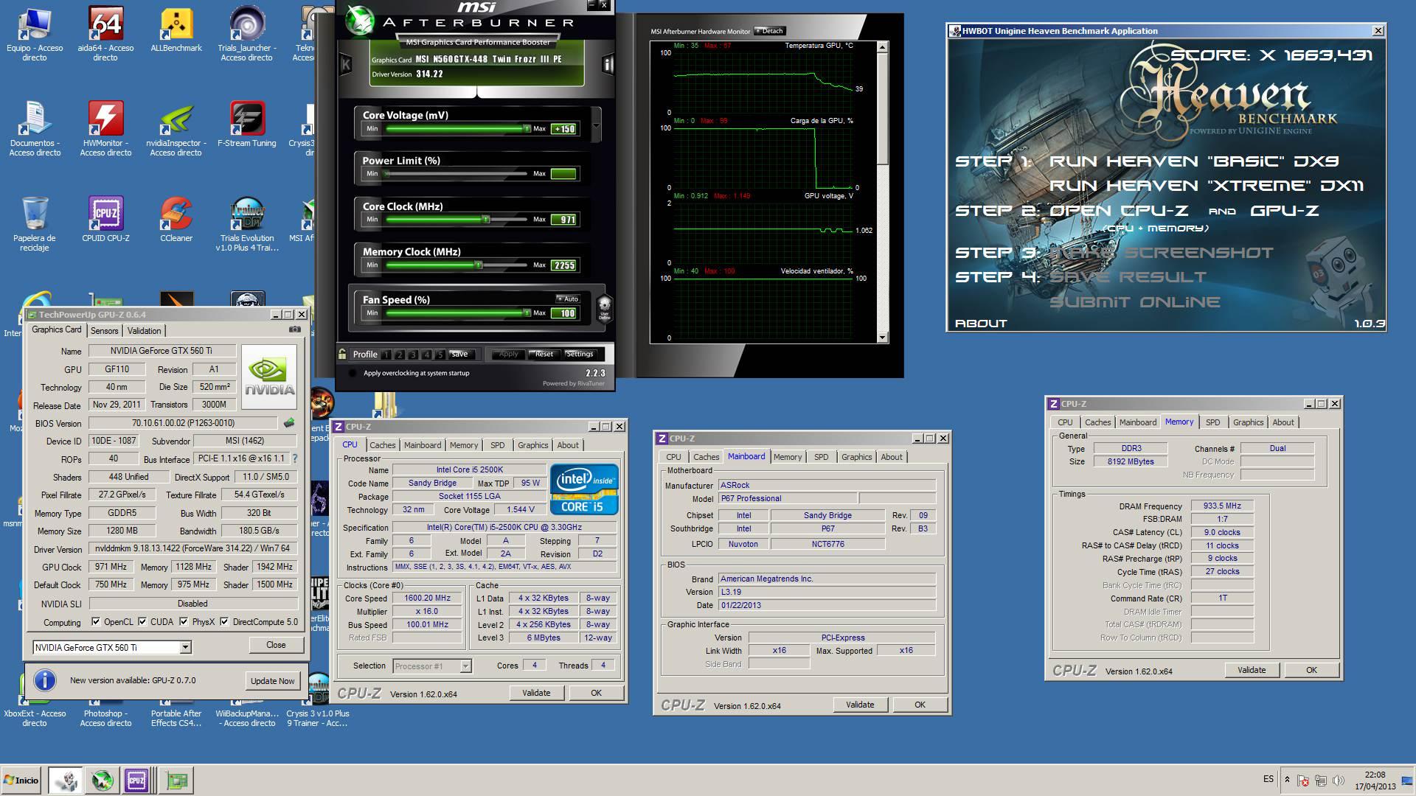Open the Processor #1 selection dropdown
Screen dimensions: 1416x796
(465, 666)
